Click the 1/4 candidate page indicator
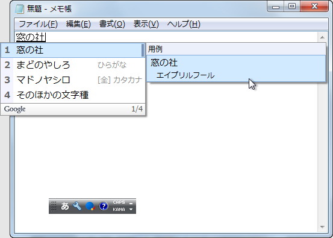333x238 pixels. tap(137, 109)
